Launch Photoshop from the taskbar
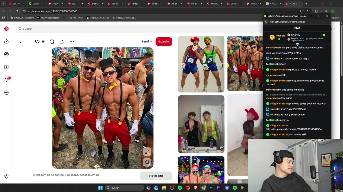This screenshot has width=343, height=192. (211, 188)
